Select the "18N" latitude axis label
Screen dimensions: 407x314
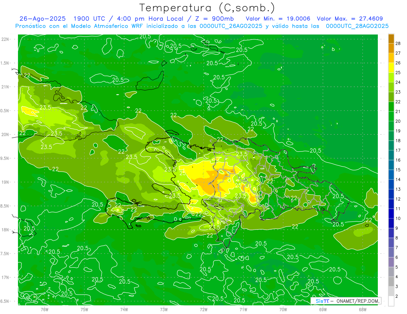pyautogui.click(x=5, y=230)
